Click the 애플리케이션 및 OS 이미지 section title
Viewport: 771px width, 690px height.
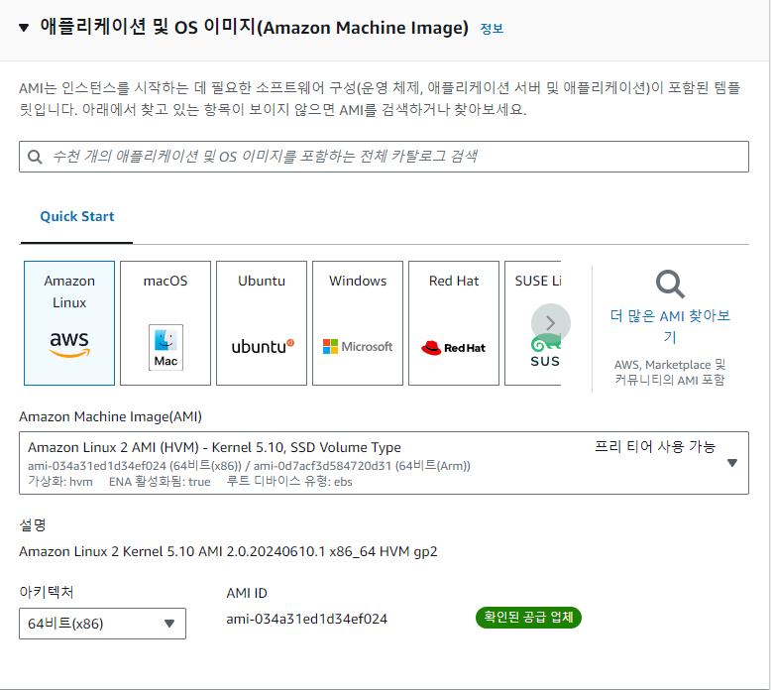pos(255,27)
